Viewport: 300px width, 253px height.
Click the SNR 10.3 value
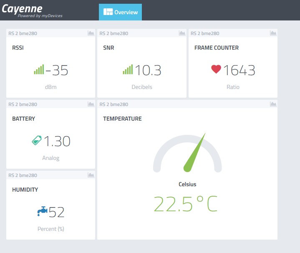(148, 71)
